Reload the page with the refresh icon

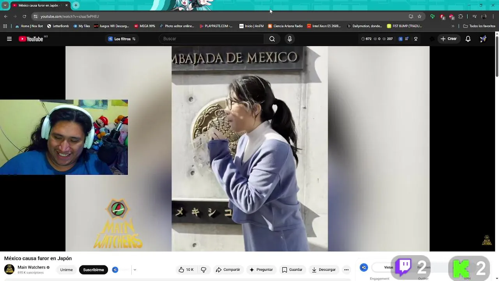24,16
